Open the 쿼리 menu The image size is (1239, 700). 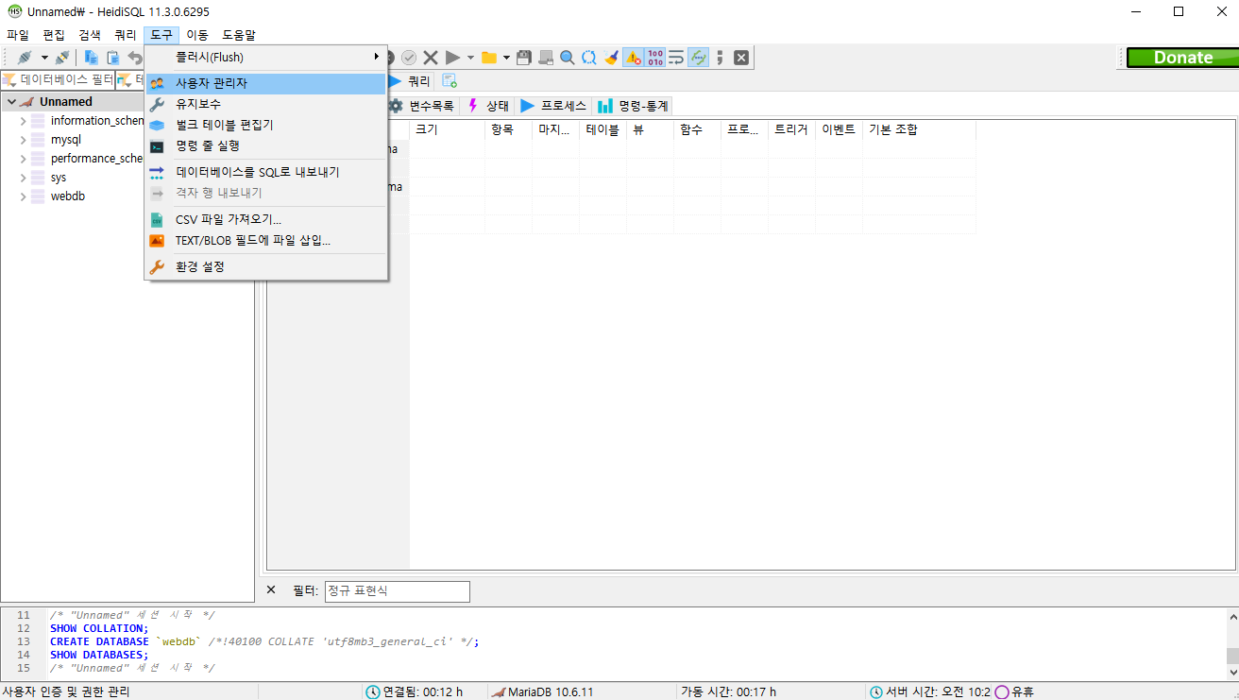coord(126,35)
